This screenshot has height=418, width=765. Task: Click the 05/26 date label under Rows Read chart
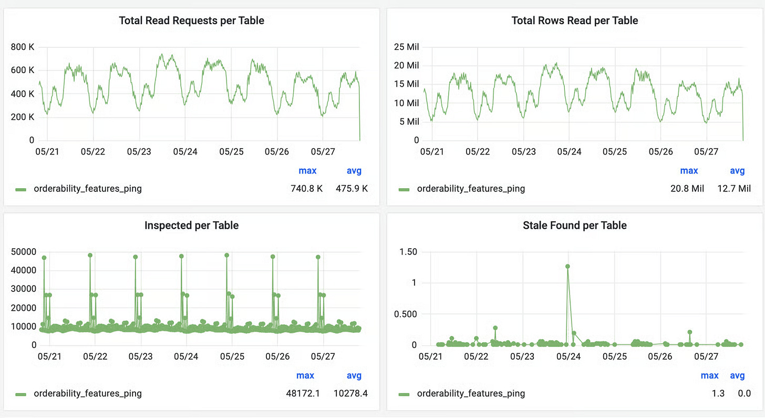660,151
